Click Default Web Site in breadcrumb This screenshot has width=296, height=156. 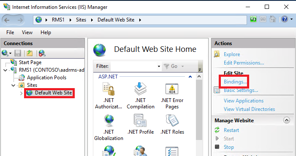(x=116, y=20)
